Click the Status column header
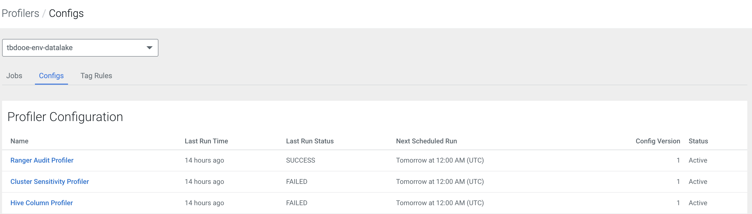 (x=698, y=141)
